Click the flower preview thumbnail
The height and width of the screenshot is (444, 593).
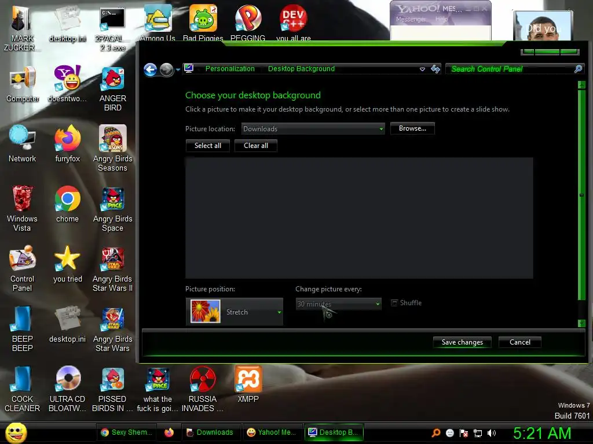[206, 311]
